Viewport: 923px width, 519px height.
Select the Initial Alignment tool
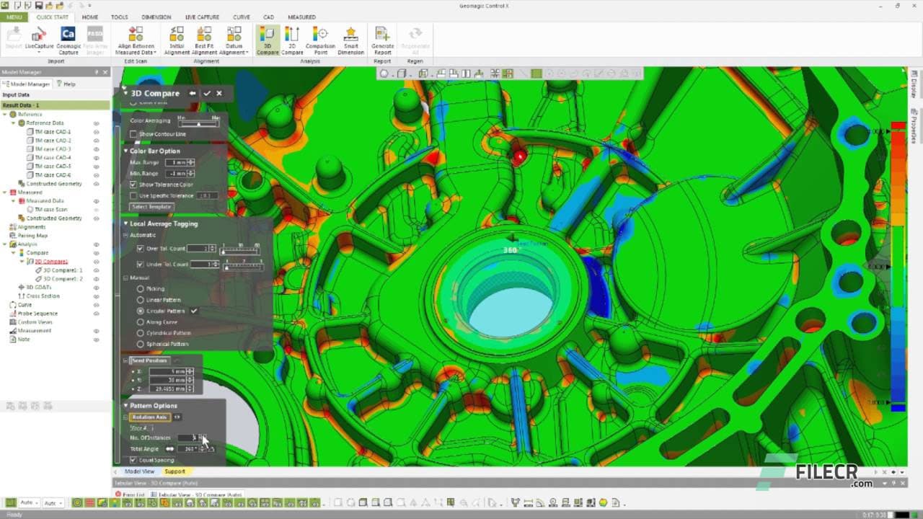coord(177,37)
